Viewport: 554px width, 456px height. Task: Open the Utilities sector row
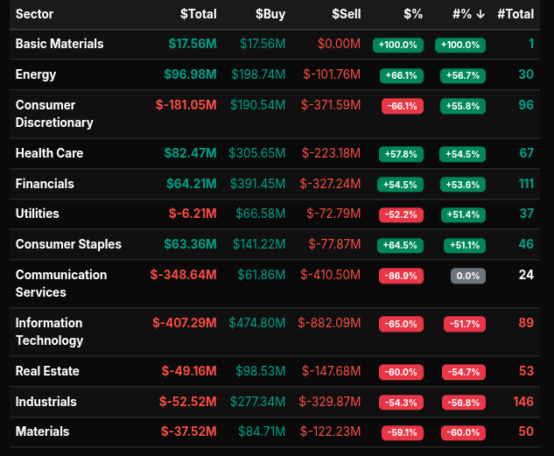pyautogui.click(x=38, y=214)
